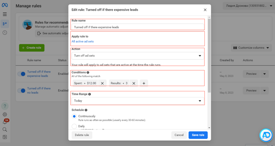This screenshot has height=146, width=275.
Task: Toggle the 'no leads' rule switch
Action: [x=21, y=91]
